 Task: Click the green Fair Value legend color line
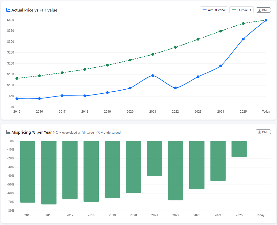[234, 10]
